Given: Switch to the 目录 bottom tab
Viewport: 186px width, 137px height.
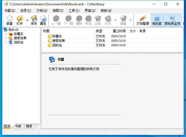Looking at the screenshot, I should click(7, 126).
